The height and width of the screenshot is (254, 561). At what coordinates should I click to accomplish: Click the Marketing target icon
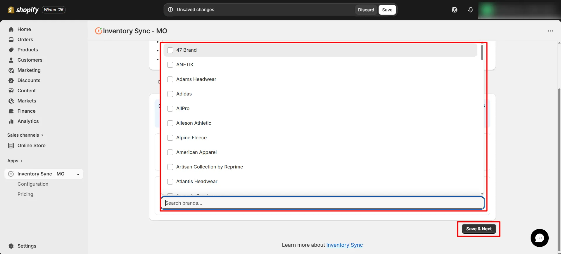tap(11, 70)
